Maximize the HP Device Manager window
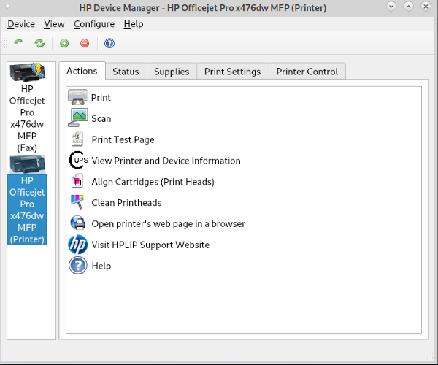This screenshot has height=365, width=438. coord(408,6)
